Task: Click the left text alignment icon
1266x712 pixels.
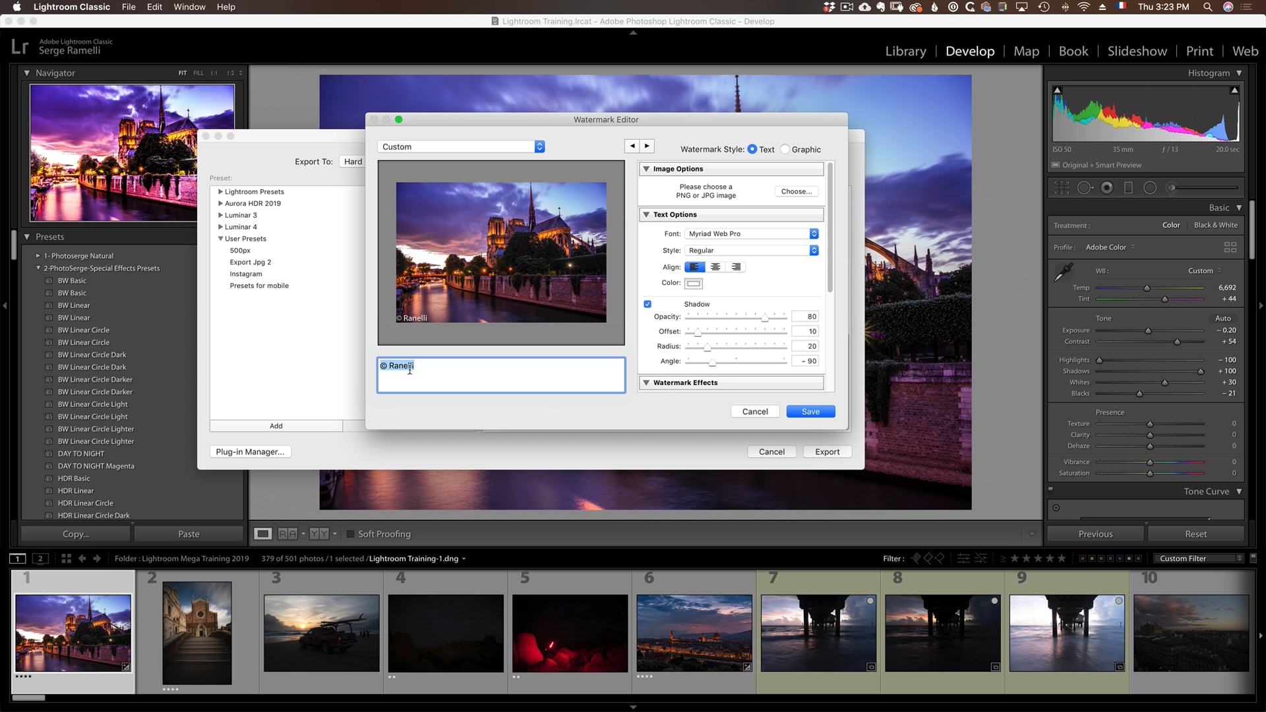Action: point(695,266)
